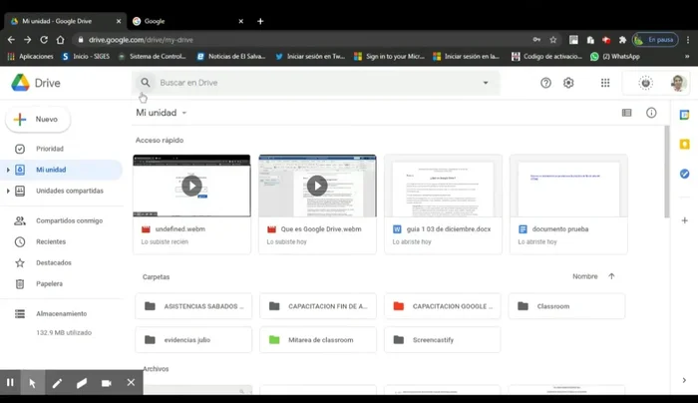
Task: Open Keep side panel icon
Action: point(684,145)
